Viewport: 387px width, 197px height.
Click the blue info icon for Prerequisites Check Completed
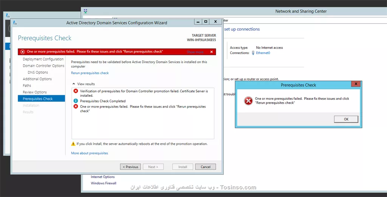(76, 101)
